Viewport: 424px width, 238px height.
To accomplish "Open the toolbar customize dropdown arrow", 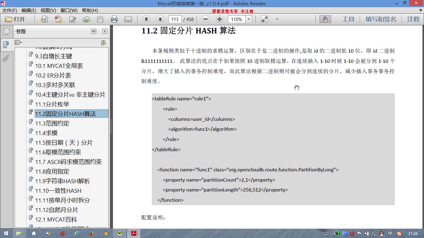I will click(277, 19).
